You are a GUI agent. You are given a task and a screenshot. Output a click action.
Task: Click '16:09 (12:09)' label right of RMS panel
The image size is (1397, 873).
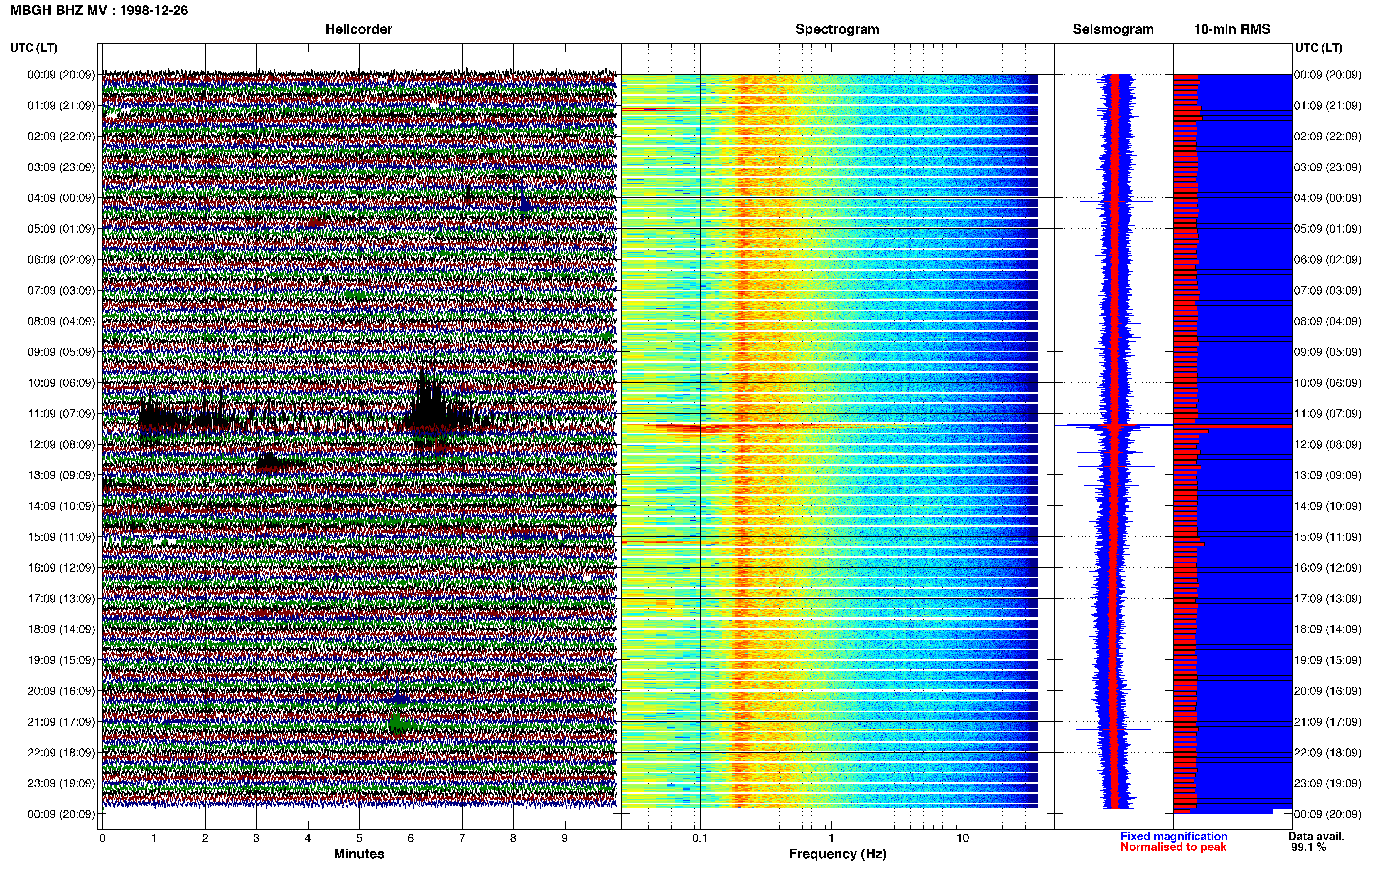pos(1328,568)
